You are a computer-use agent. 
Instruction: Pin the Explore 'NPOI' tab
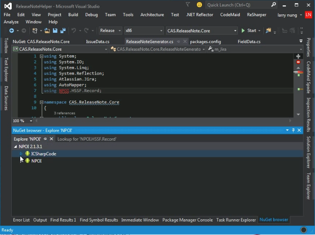[45, 139]
